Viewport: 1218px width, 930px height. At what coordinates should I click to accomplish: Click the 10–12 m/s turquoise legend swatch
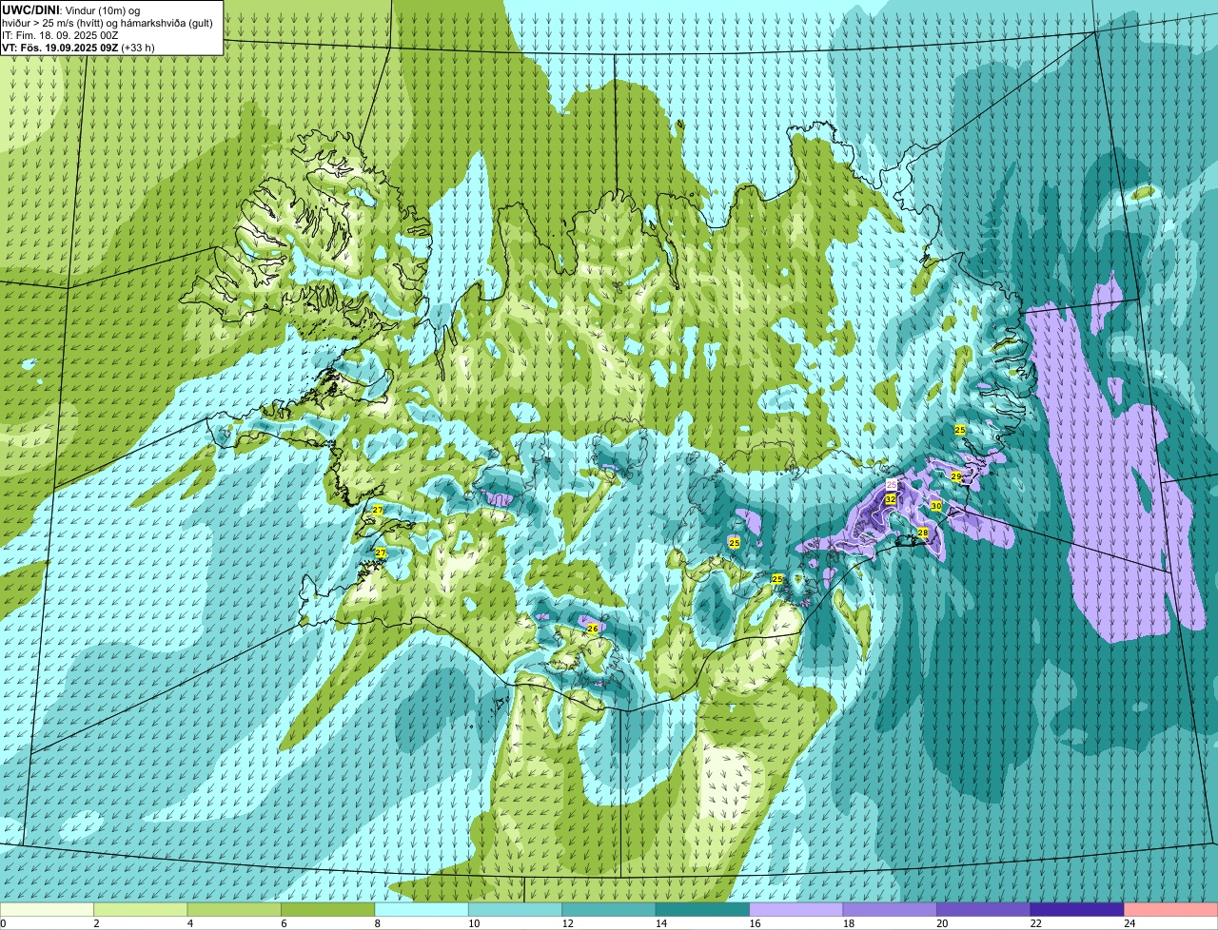[516, 909]
